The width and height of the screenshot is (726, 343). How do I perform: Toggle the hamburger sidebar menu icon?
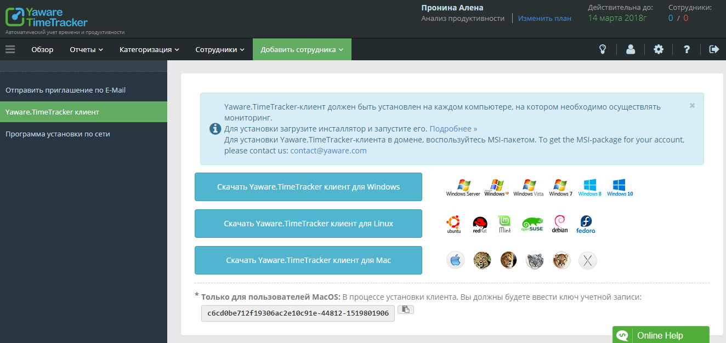(x=10, y=49)
